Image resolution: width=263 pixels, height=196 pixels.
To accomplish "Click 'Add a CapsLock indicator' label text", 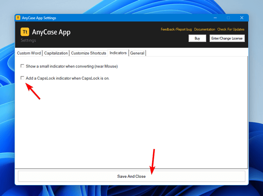I will pyautogui.click(x=68, y=78).
